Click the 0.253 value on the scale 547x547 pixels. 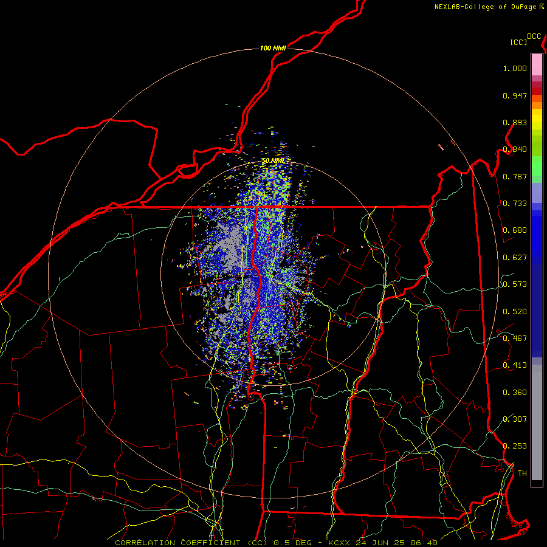tap(515, 446)
